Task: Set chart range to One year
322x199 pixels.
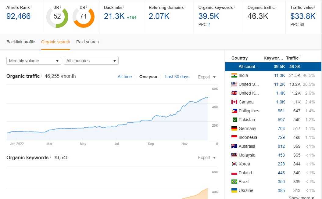Action: 148,77
